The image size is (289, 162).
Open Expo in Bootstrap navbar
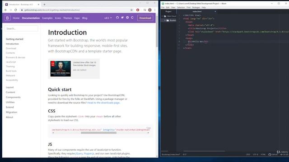77,18
